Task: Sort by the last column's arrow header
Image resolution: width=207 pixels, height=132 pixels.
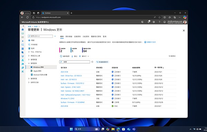Action: click(x=159, y=68)
